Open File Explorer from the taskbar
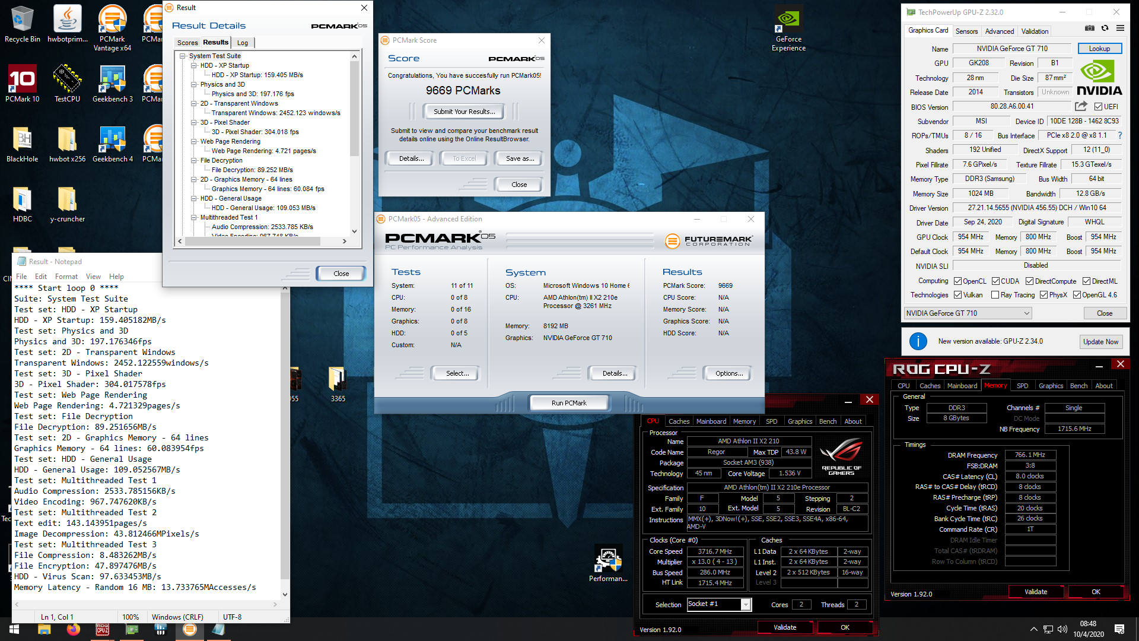 [44, 629]
